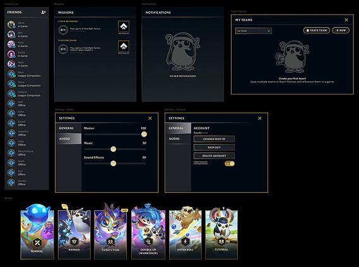359x267 pixels.
Task: Toggle the push notifications switch
Action: pos(230,164)
